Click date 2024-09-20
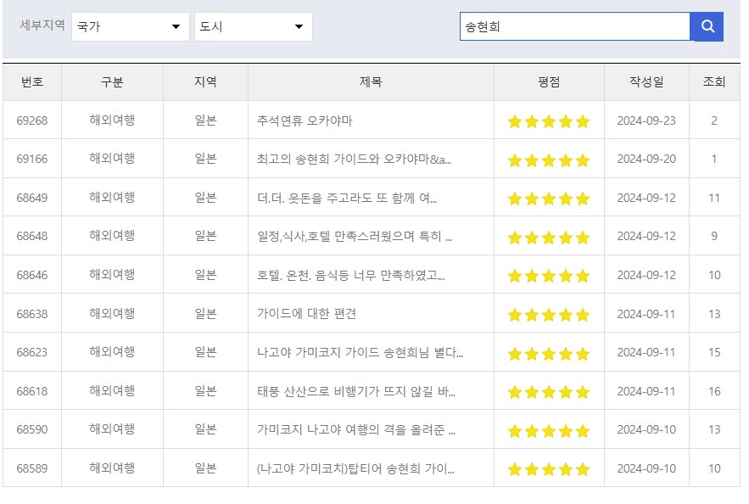This screenshot has height=504, width=749. (x=646, y=159)
